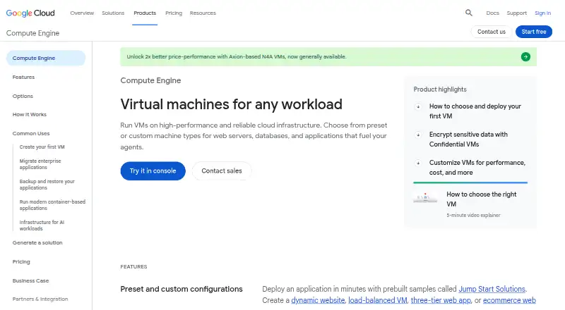Screen dimensions: 565x310
Task: Jump to Generate a solution in sidebar
Action: click(x=37, y=243)
